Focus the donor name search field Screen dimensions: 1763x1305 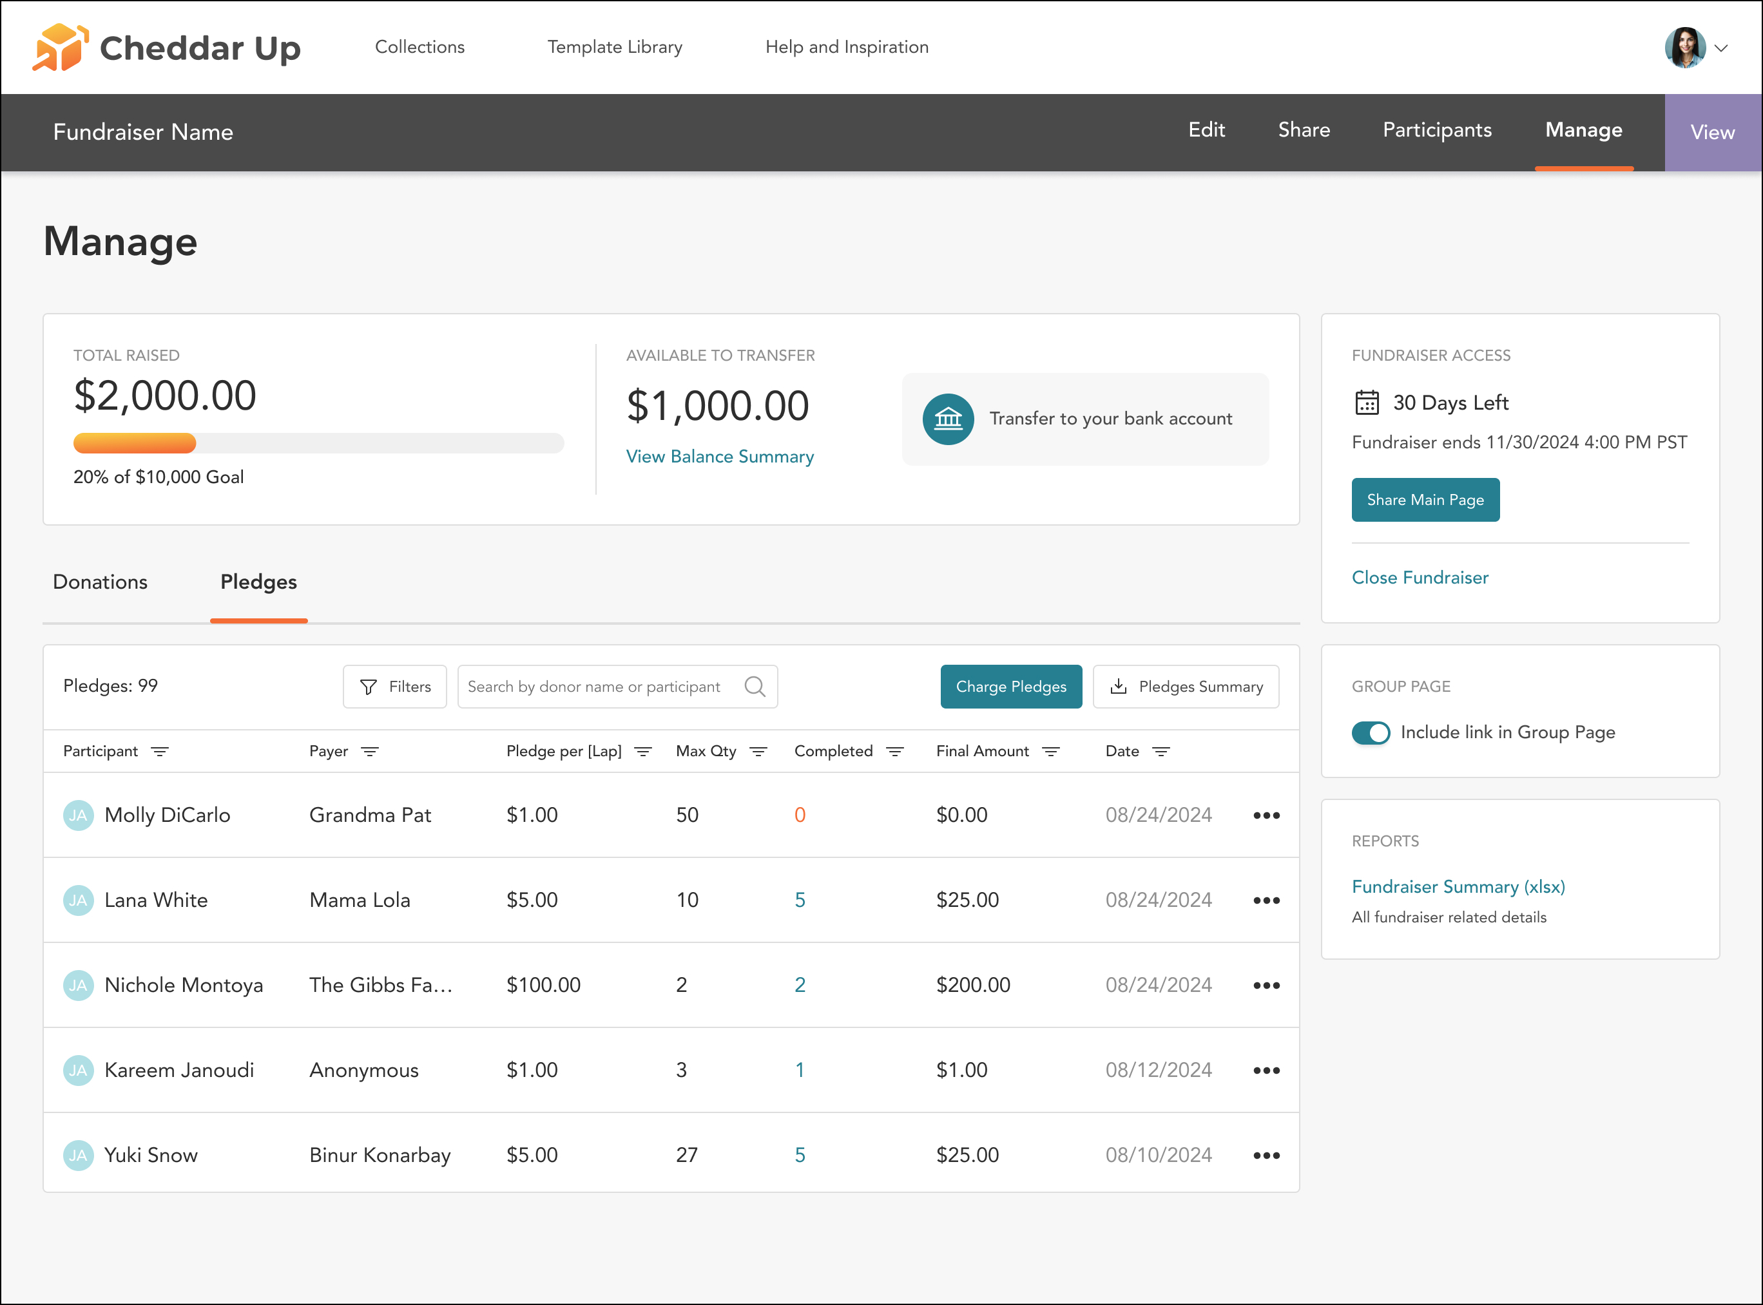coord(601,687)
